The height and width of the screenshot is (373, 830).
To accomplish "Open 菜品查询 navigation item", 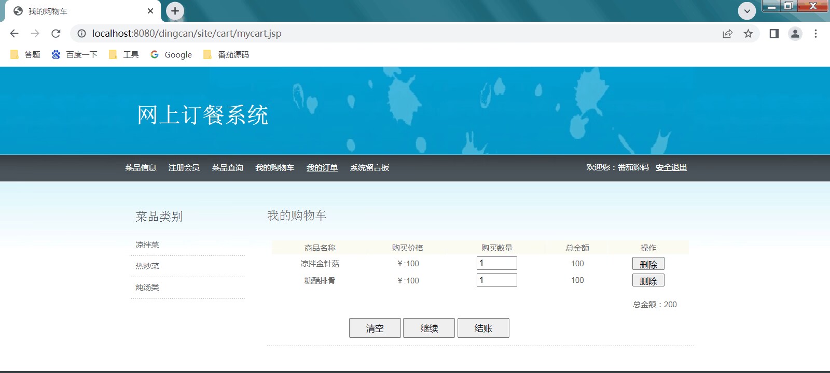I will pyautogui.click(x=228, y=168).
